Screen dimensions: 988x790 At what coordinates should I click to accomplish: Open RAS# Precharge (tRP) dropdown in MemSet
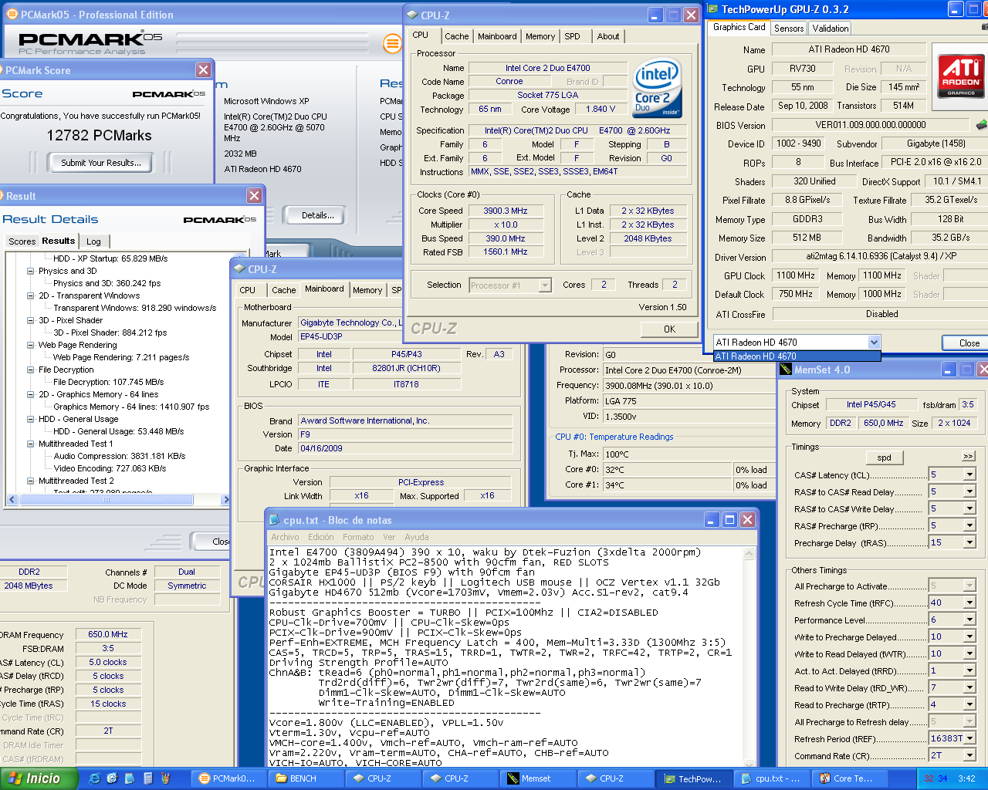pyautogui.click(x=969, y=525)
